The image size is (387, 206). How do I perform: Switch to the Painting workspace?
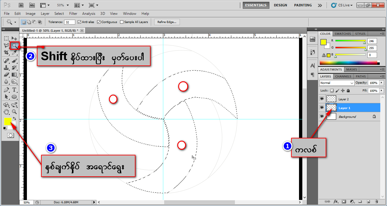303,5
